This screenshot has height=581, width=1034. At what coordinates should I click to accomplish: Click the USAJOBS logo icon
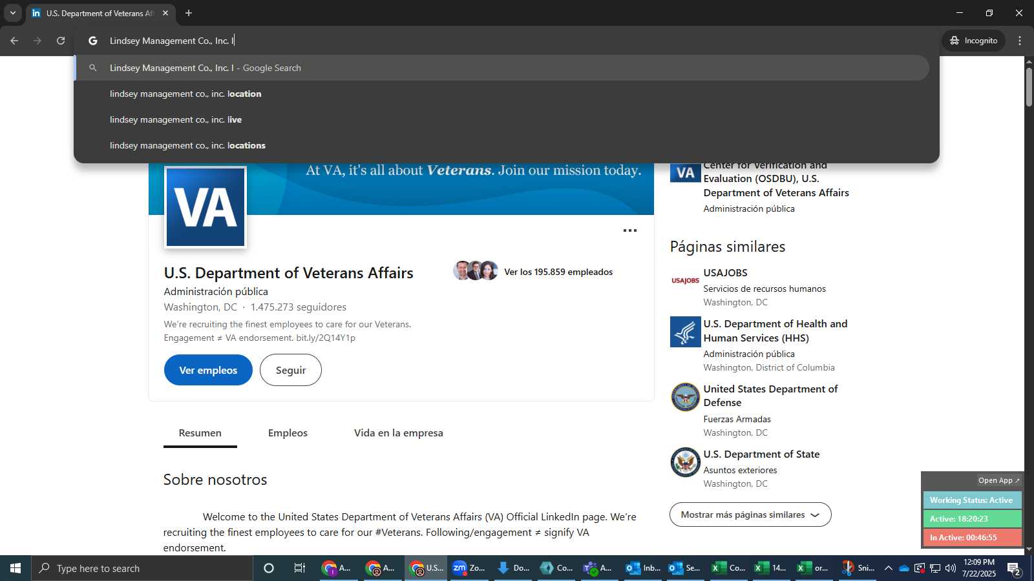[x=686, y=281]
